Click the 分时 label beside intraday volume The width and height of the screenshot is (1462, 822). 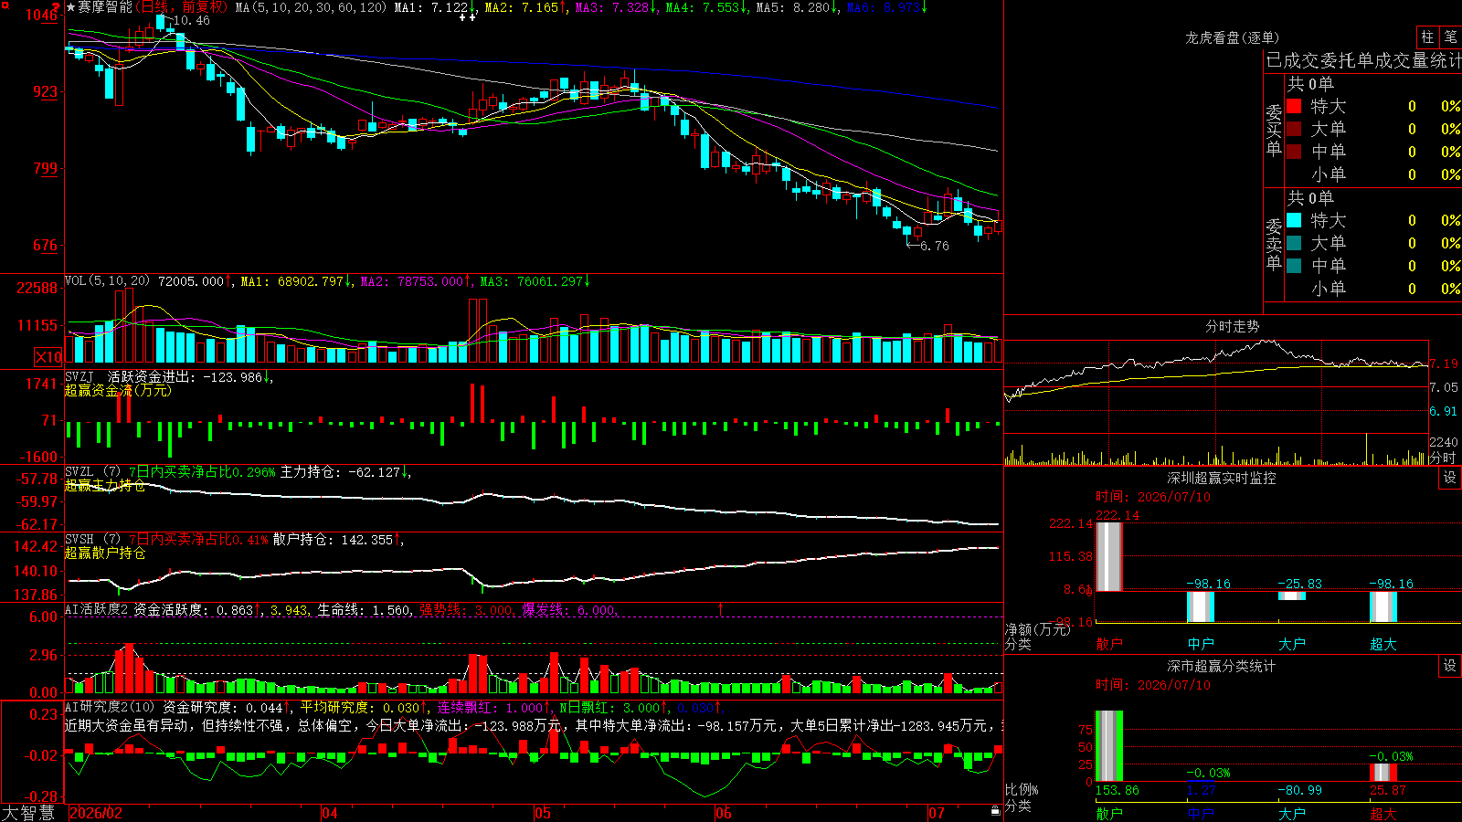coord(1443,458)
